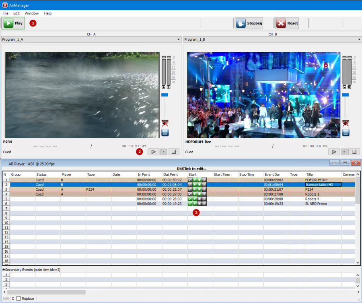Click the pause icon in playlist row 3 (P234)
The width and height of the screenshot is (362, 303).
point(204,190)
